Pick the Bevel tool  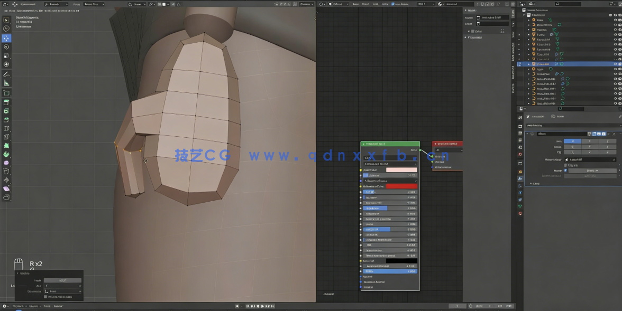(6, 119)
